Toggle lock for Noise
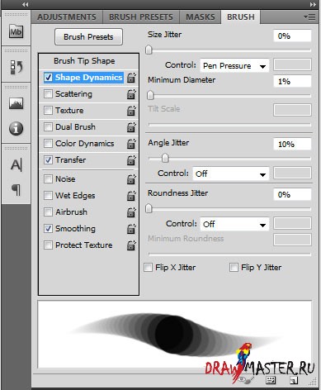 coord(131,179)
